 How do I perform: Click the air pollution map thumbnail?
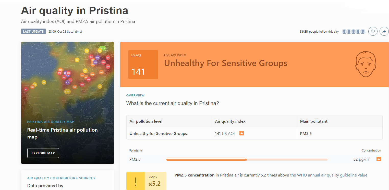[68, 103]
